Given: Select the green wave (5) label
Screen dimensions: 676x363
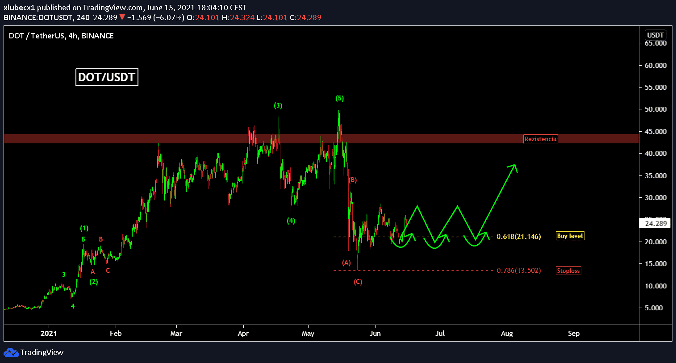Looking at the screenshot, I should [x=340, y=98].
